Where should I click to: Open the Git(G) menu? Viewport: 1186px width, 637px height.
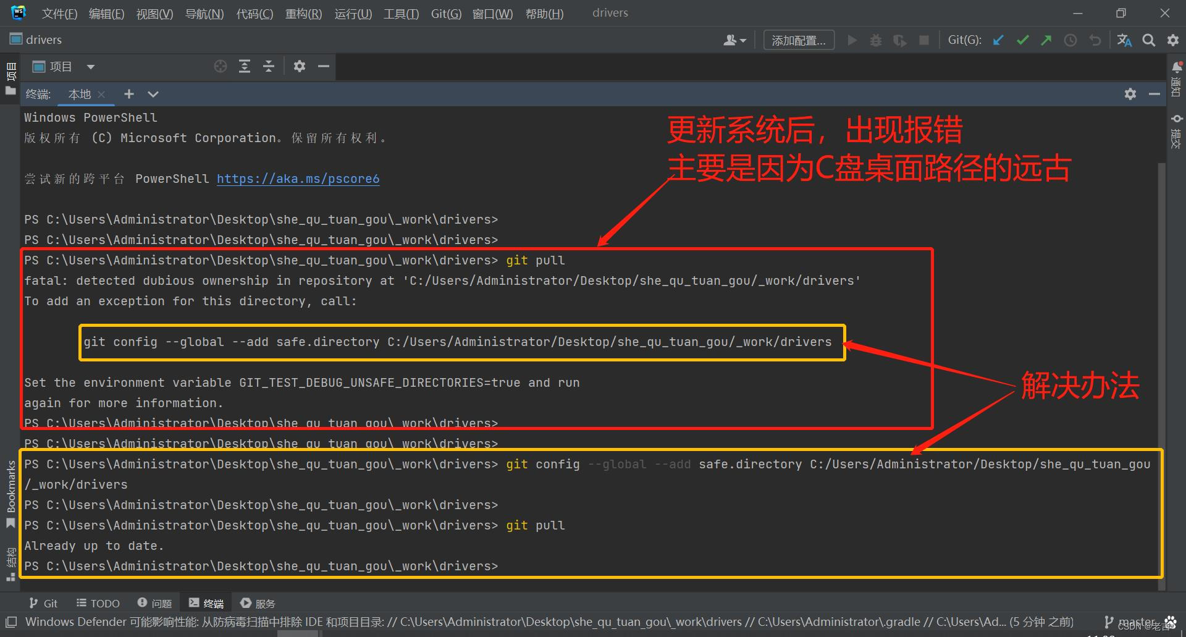[x=446, y=13]
